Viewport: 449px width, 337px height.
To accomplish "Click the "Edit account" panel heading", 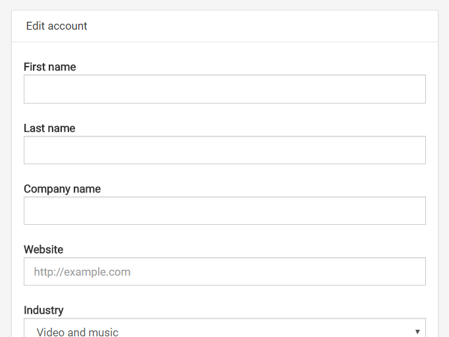I will coord(57,26).
